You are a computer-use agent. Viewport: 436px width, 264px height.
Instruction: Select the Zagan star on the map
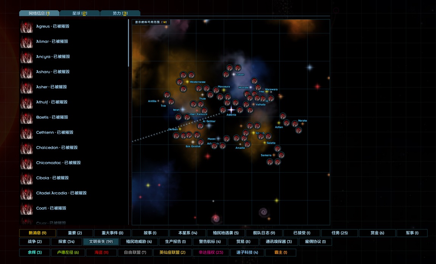click(x=234, y=75)
